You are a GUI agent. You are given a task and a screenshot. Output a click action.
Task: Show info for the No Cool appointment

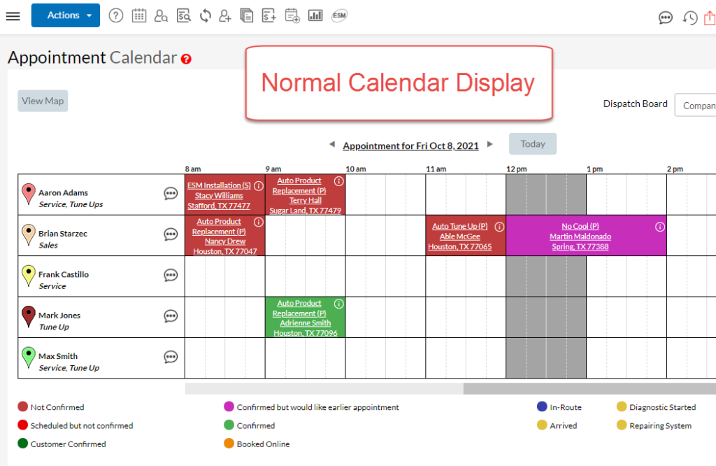pyautogui.click(x=660, y=227)
